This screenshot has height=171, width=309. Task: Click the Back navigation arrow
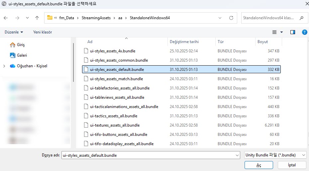pyautogui.click(x=6, y=18)
